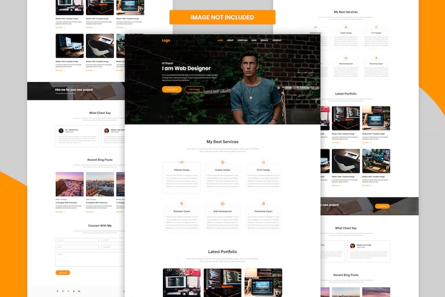
Task: Click the first input field in Connect With Me form
Action: point(77,240)
